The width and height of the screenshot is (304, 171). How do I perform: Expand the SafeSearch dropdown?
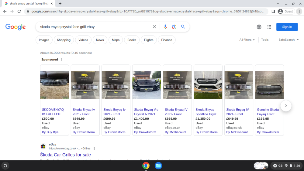[288, 40]
